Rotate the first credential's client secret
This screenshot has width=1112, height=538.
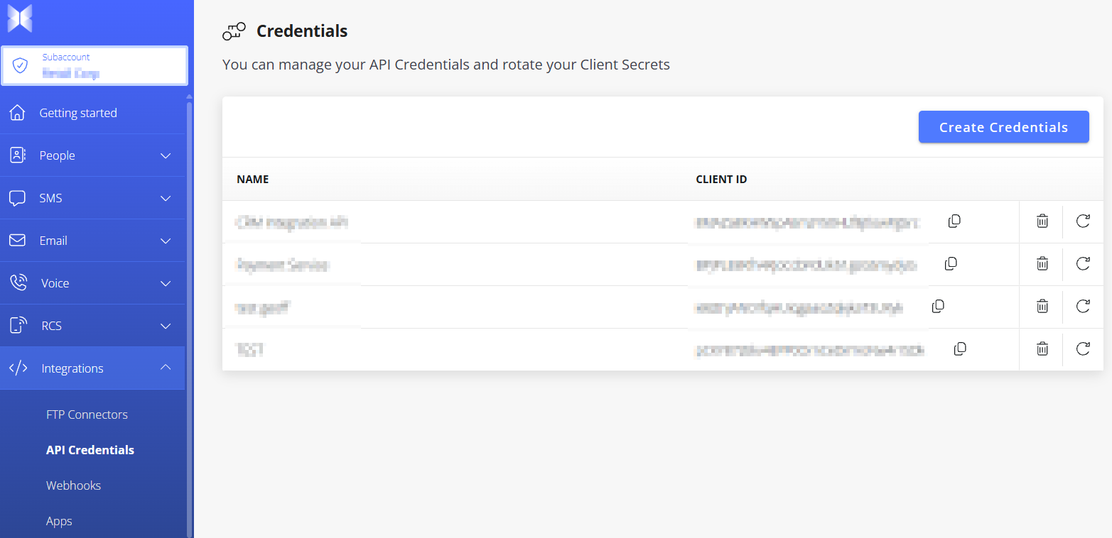coord(1083,221)
